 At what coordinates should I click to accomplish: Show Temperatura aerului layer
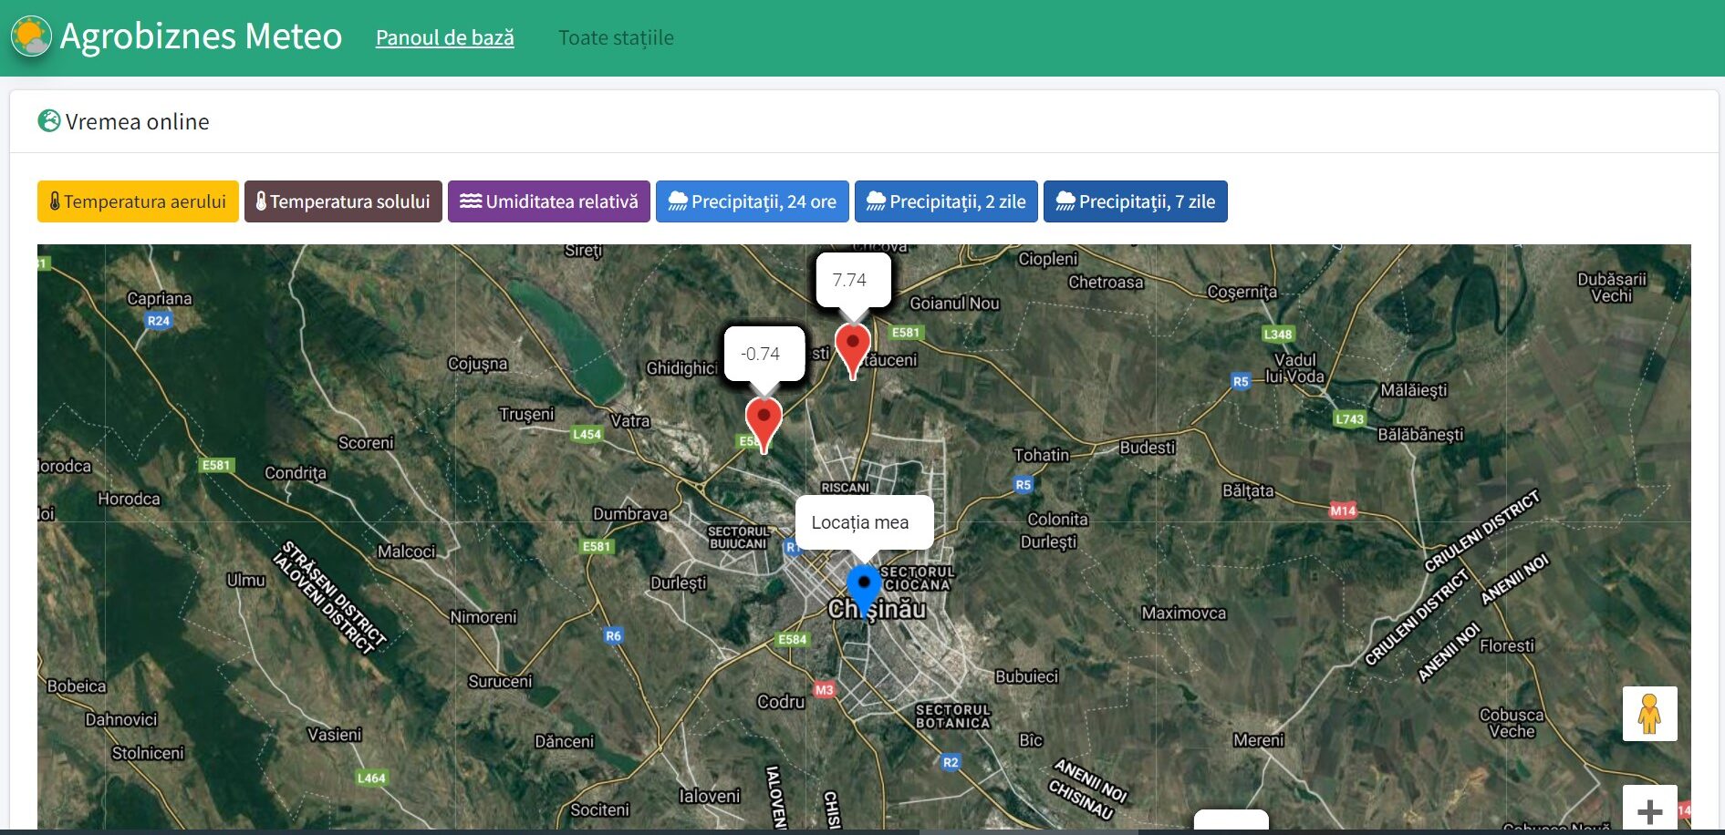click(138, 201)
